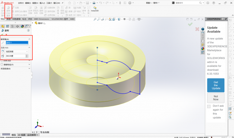
Task: Click the large green confirm checkmark in viewport corner
Action: pos(190,24)
